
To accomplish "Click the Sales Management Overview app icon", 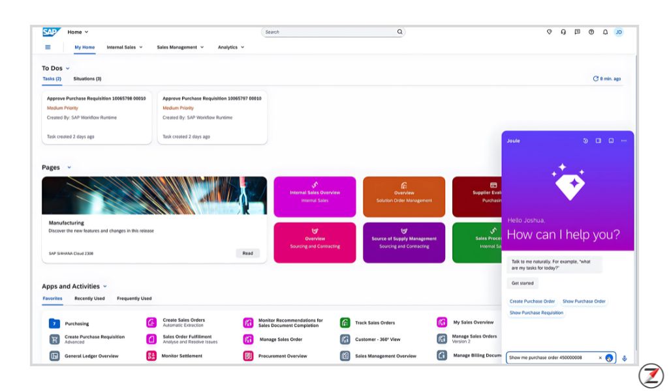I will 345,356.
